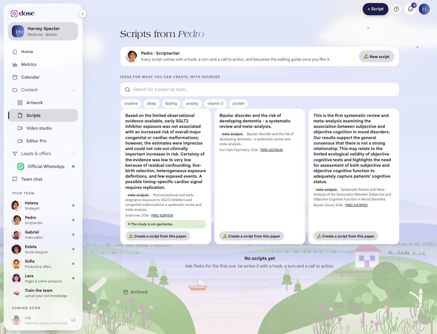437x334 pixels.
Task: Open Video studio
Action: [x=43, y=128]
